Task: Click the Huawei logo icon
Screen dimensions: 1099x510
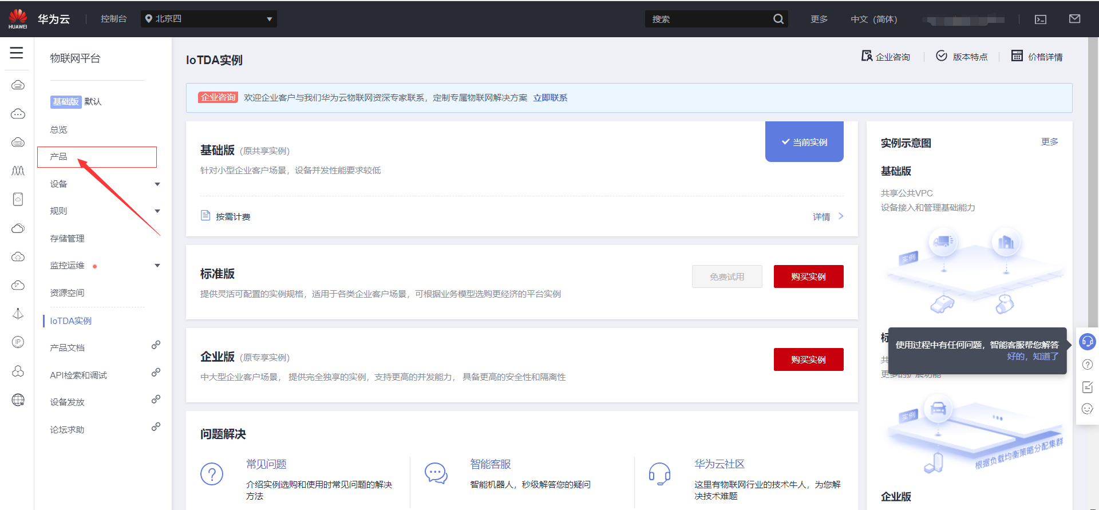Action: point(18,18)
